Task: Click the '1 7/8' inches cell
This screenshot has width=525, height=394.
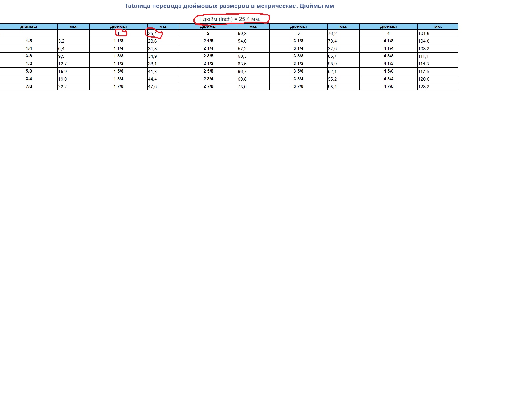Action: click(118, 86)
